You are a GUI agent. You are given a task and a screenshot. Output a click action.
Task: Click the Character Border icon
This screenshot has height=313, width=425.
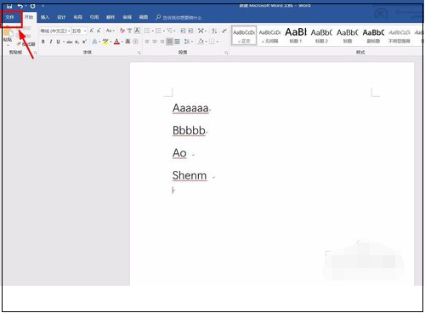[x=137, y=31]
